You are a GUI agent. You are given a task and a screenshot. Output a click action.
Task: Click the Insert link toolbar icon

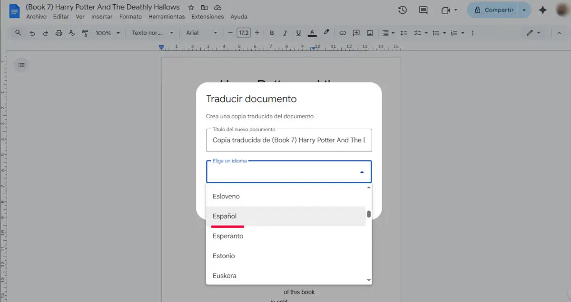343,33
